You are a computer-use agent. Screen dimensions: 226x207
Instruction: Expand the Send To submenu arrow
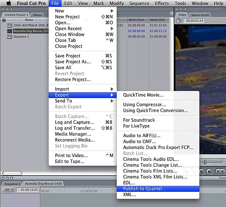point(112,101)
